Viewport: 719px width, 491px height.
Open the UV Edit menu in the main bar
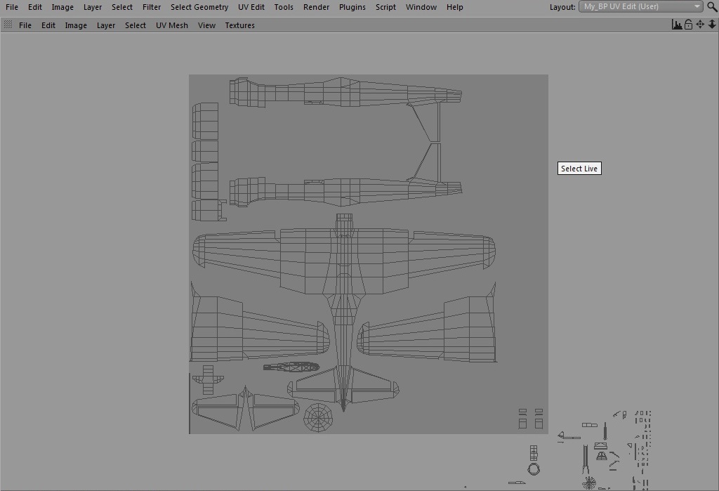[x=251, y=7]
